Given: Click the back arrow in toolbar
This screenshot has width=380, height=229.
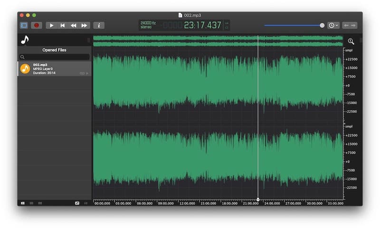Looking at the screenshot, I should coord(346,25).
